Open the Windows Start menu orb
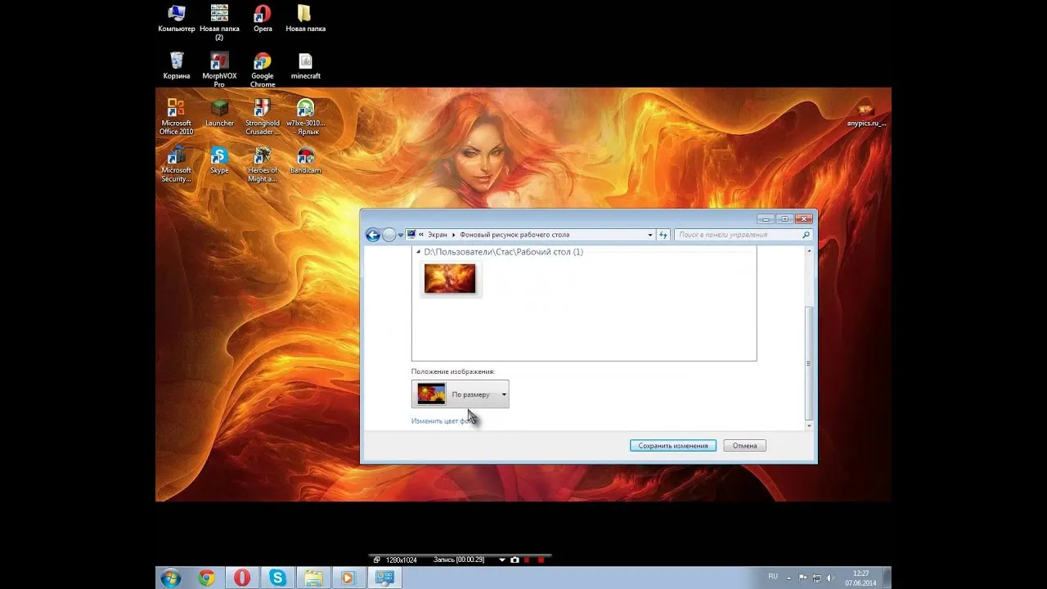 click(171, 578)
